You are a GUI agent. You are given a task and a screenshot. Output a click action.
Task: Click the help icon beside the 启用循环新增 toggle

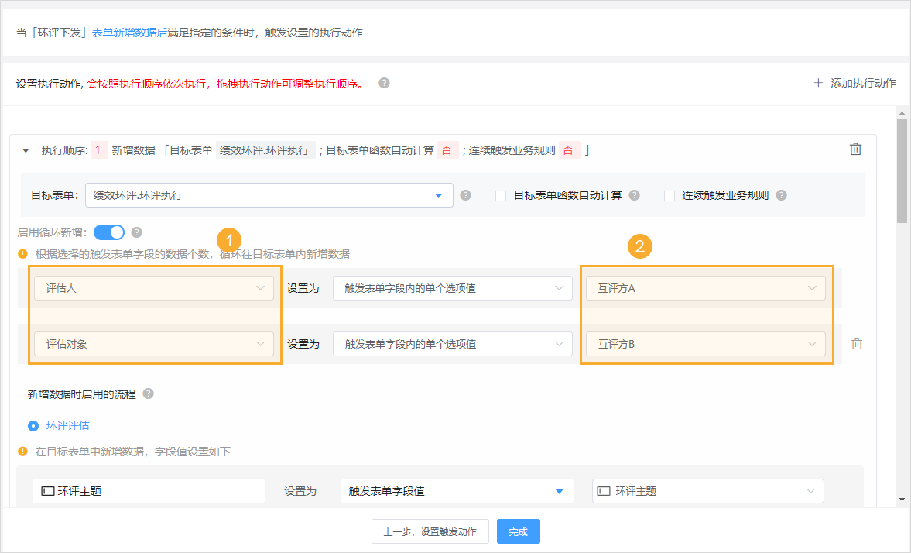pos(136,232)
